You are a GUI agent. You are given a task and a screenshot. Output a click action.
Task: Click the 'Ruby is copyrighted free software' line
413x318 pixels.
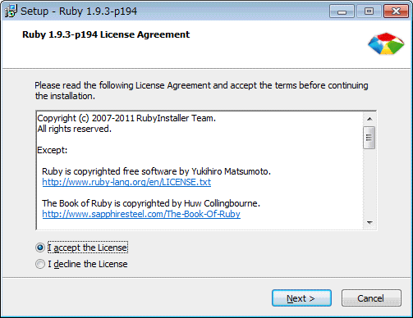click(x=156, y=171)
